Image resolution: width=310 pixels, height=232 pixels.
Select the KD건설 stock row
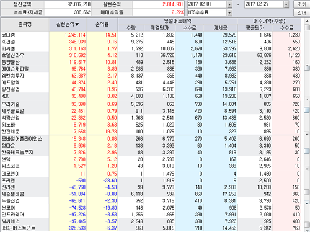pyautogui.click(x=151, y=42)
